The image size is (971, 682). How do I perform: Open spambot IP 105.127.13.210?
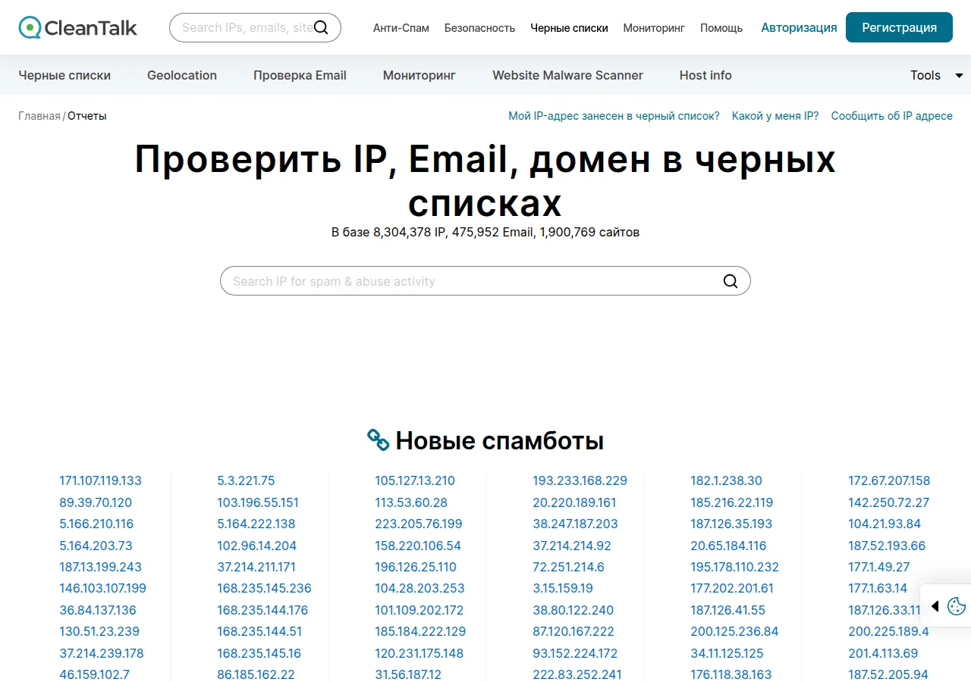(415, 480)
